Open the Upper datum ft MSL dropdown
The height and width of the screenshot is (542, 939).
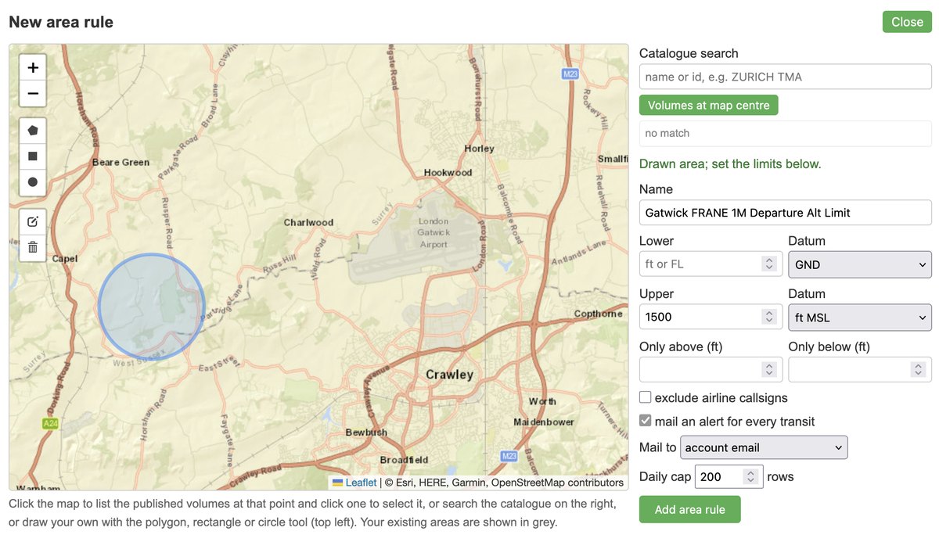coord(860,317)
